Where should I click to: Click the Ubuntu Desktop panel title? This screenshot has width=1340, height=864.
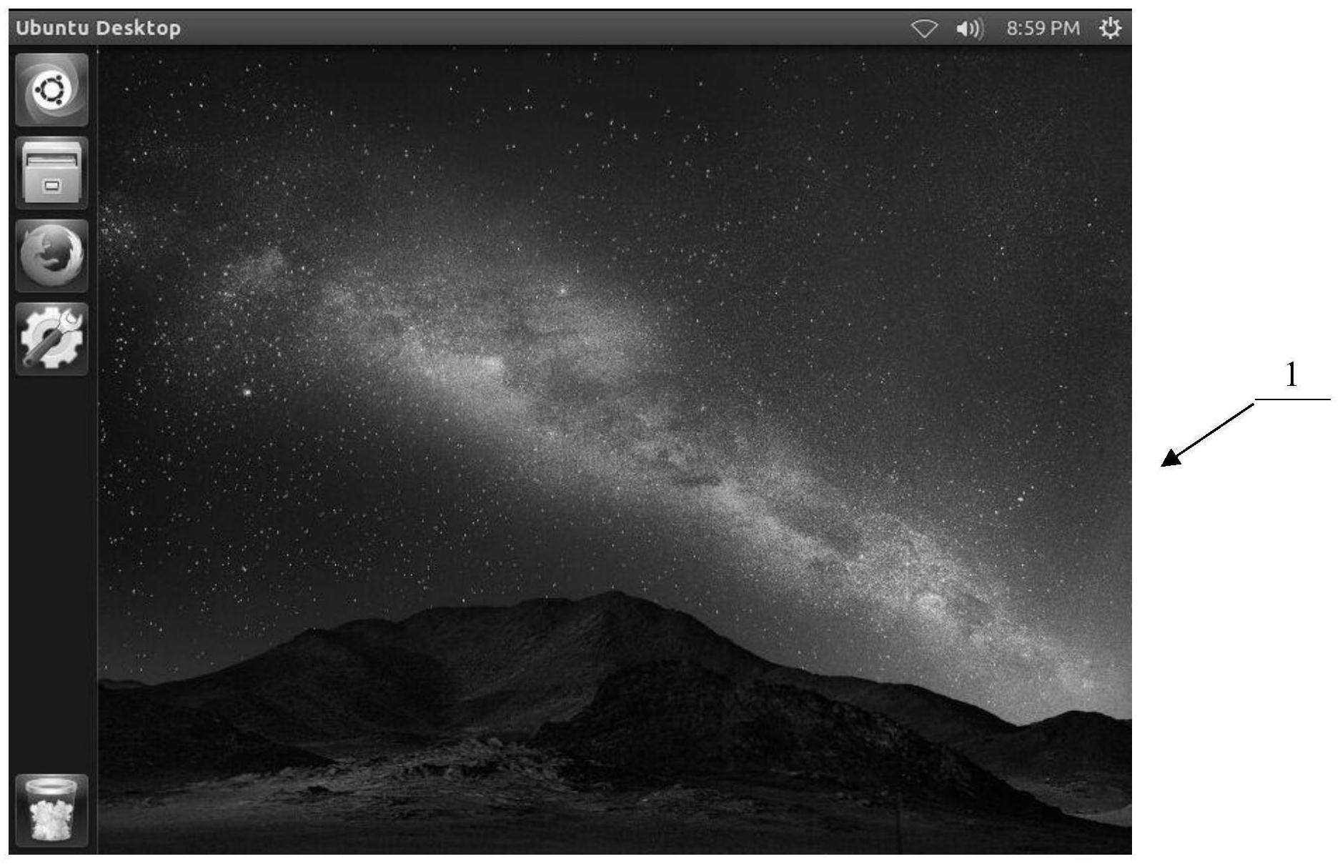[x=98, y=29]
